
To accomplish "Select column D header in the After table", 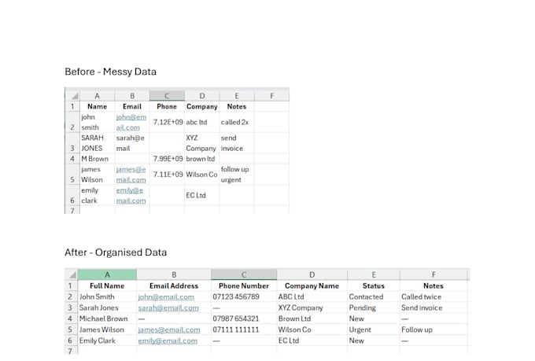I will coord(312,274).
